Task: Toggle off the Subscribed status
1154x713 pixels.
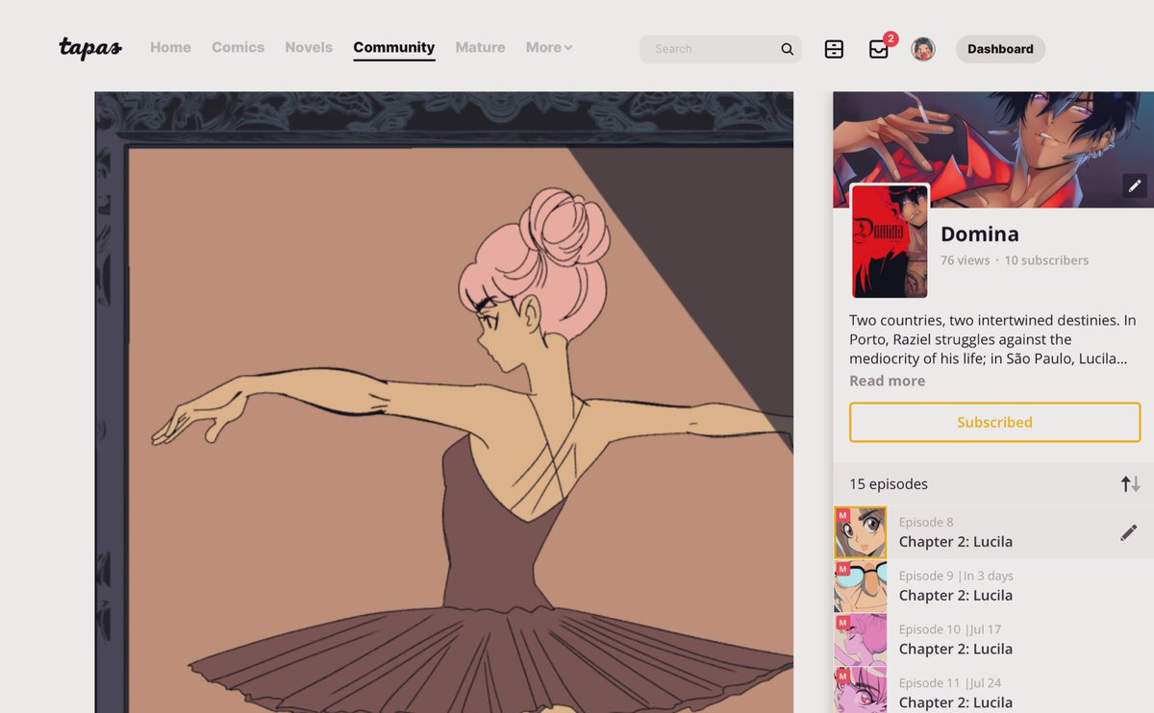Action: (x=994, y=422)
